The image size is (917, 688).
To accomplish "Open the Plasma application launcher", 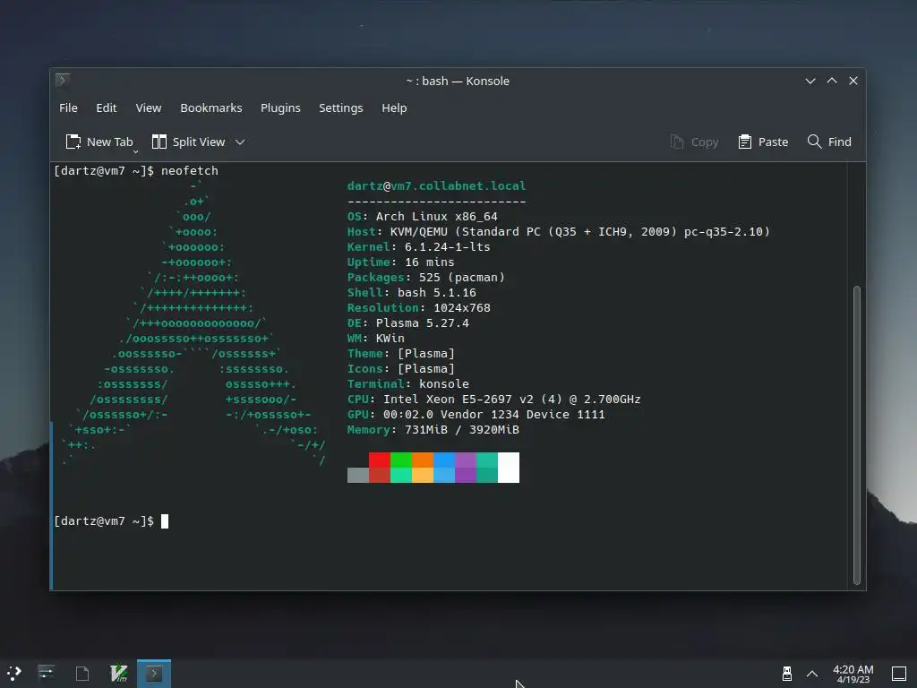I will (14, 674).
